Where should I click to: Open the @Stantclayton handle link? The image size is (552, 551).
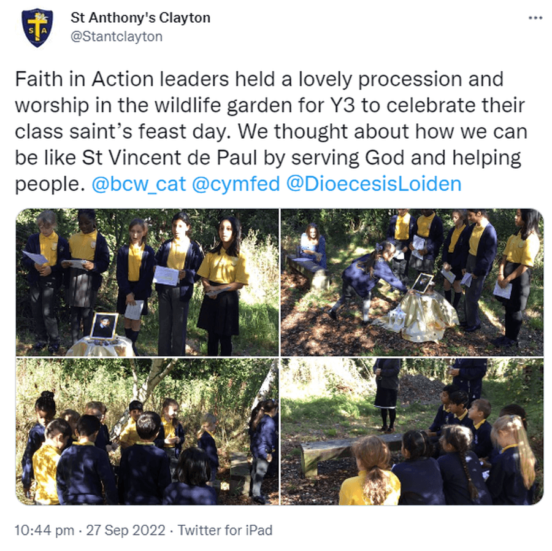coord(117,37)
